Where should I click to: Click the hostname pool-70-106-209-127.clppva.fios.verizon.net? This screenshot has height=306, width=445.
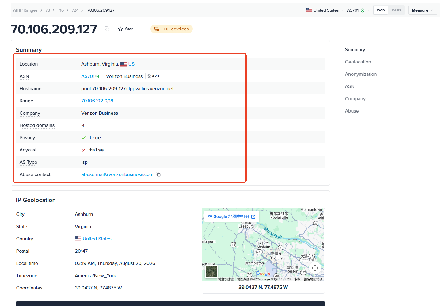tap(127, 89)
